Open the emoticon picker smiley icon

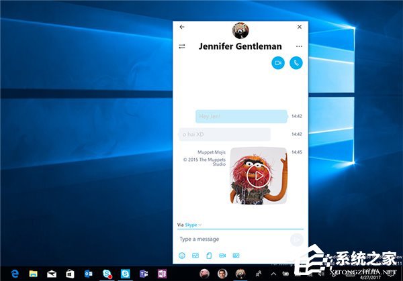tap(182, 256)
